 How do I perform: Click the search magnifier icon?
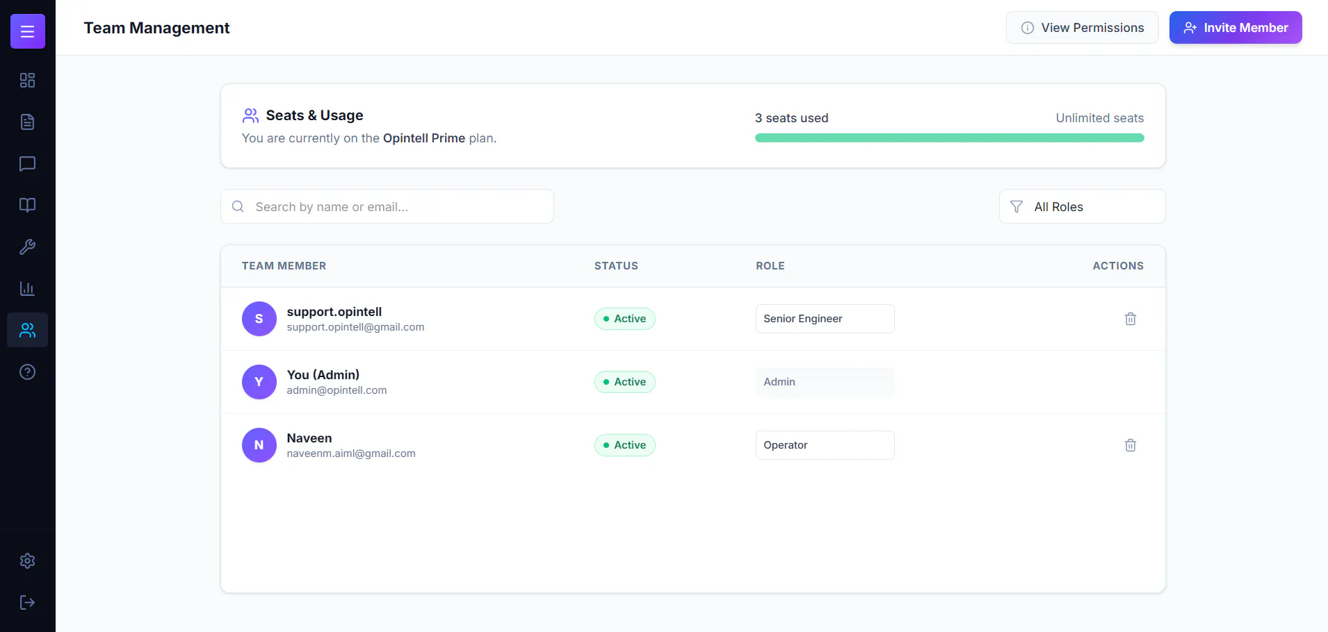[x=238, y=206]
